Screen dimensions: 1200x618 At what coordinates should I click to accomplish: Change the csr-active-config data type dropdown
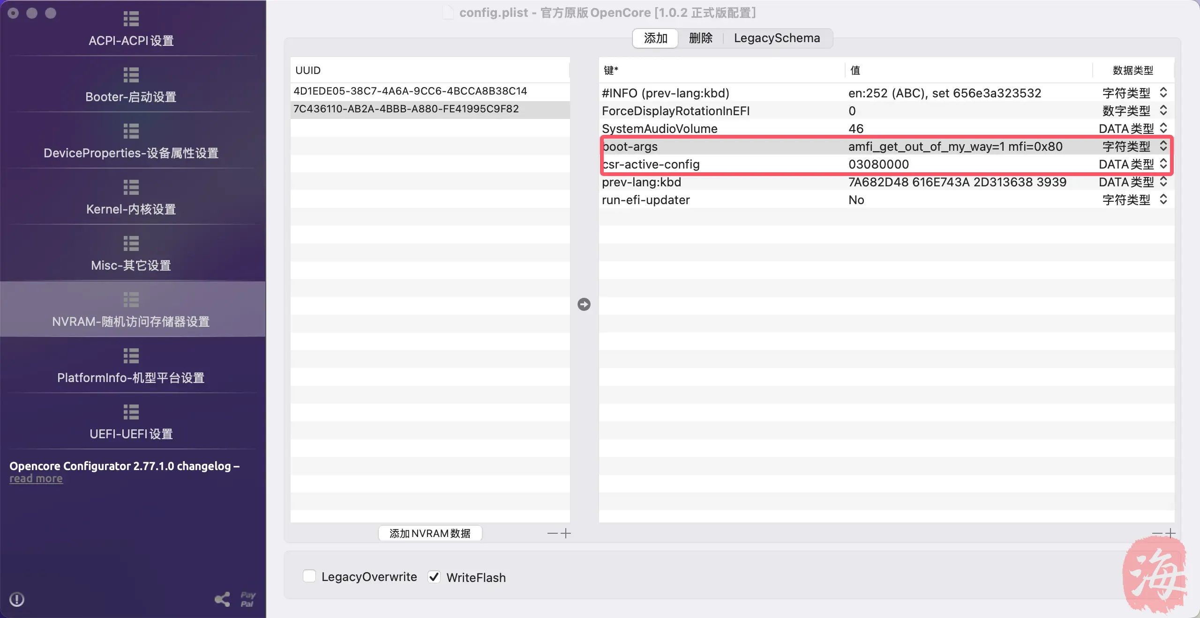point(1163,164)
